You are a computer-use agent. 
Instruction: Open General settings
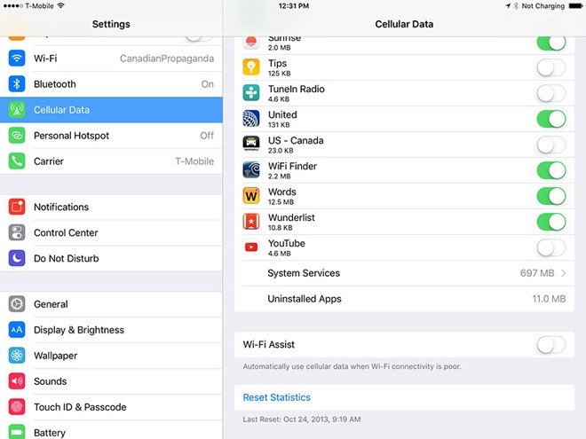pos(111,304)
